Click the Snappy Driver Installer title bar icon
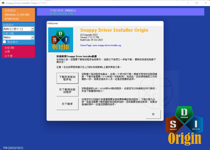 pos(3,3)
